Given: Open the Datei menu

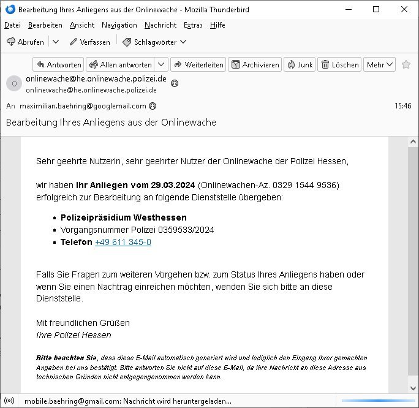Looking at the screenshot, I should point(12,25).
